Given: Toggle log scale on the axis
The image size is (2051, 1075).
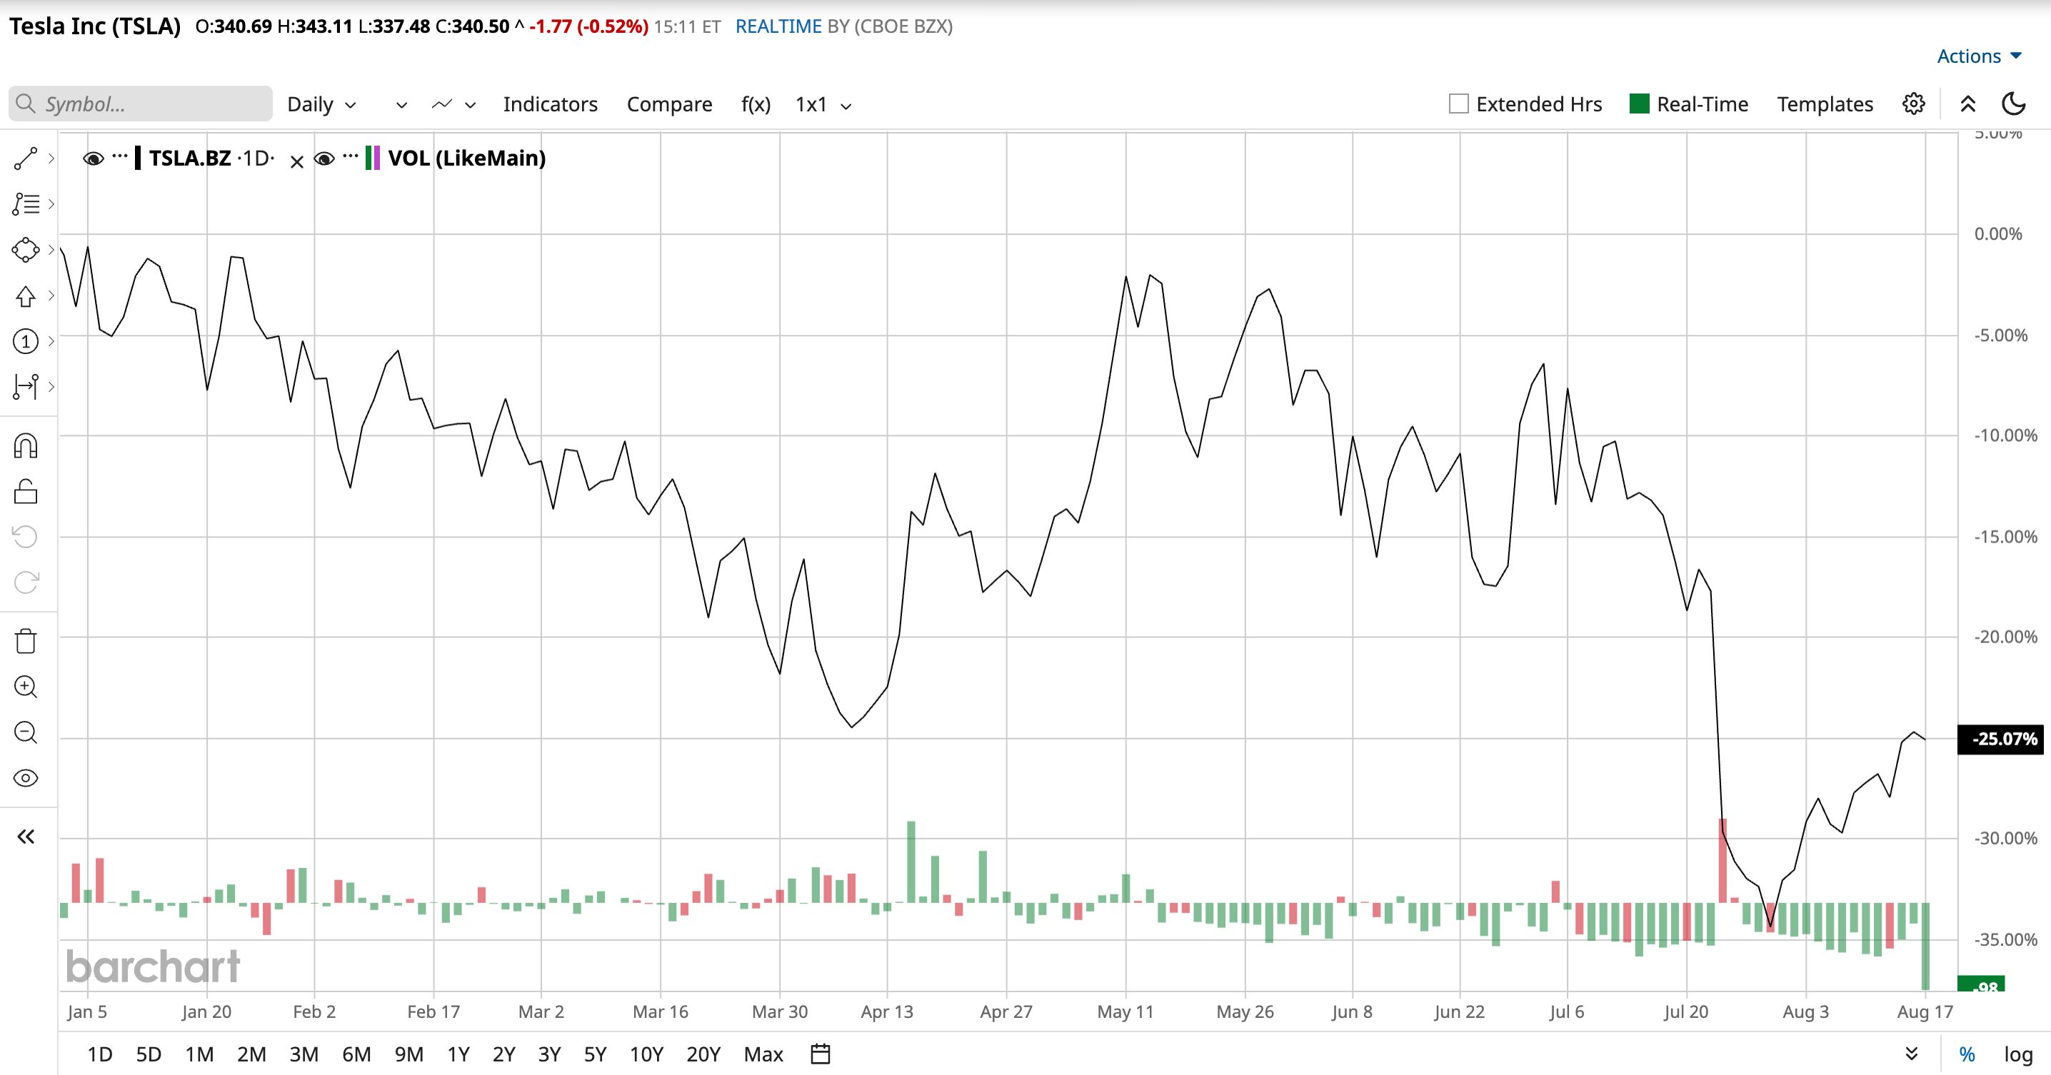Looking at the screenshot, I should point(2018,1054).
